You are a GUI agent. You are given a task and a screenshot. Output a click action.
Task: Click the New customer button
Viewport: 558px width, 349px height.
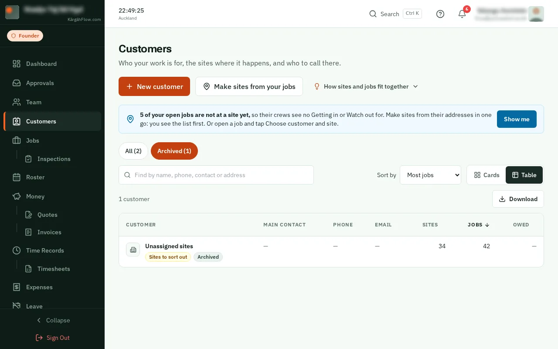[x=154, y=86]
